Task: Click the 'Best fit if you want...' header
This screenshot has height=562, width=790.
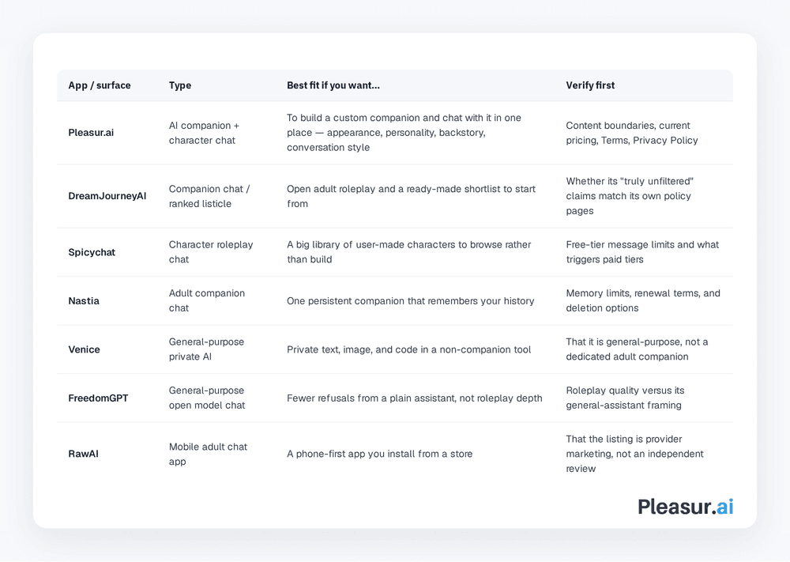Action: [333, 85]
